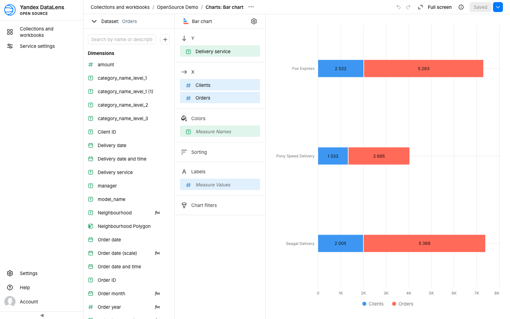The image size is (510, 319).
Task: Open Service settings menu item
Action: click(42, 46)
